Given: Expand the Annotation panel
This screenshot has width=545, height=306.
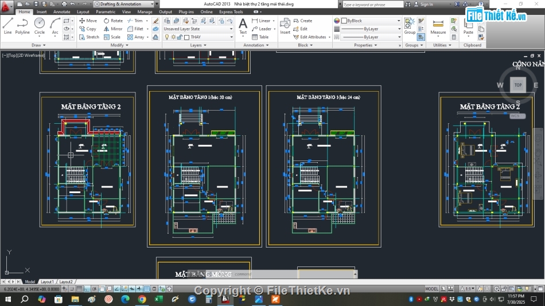Looking at the screenshot, I should tap(256, 45).
